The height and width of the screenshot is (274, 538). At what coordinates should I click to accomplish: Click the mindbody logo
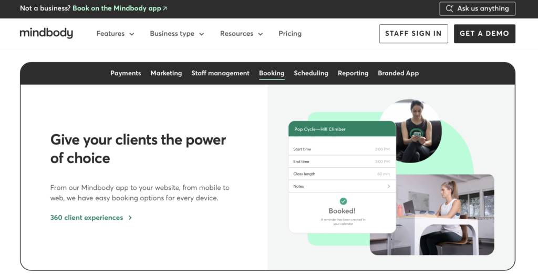point(46,33)
